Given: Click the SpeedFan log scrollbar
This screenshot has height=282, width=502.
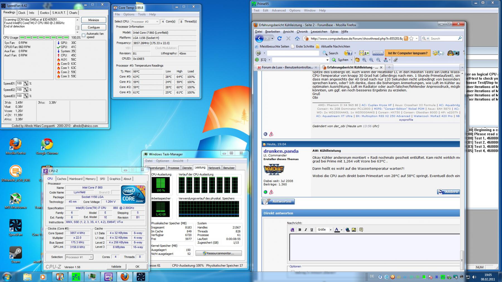Looking at the screenshot, I should tap(77, 26).
